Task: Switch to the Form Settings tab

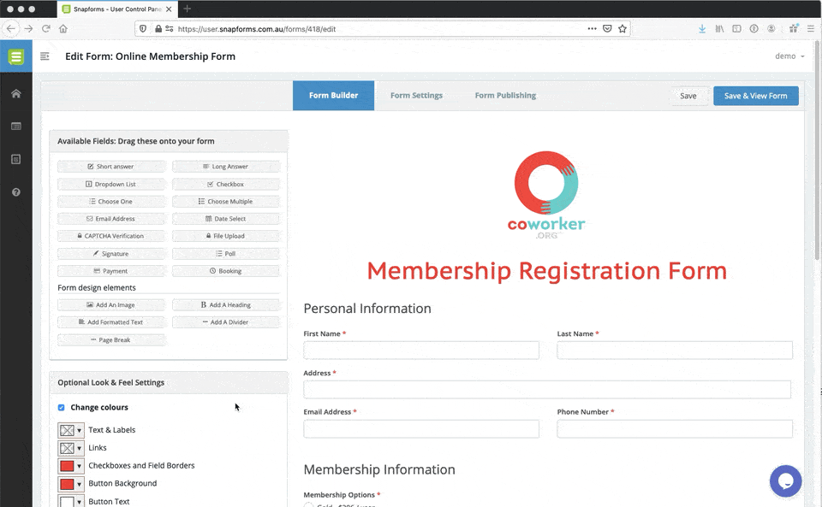Action: tap(416, 95)
